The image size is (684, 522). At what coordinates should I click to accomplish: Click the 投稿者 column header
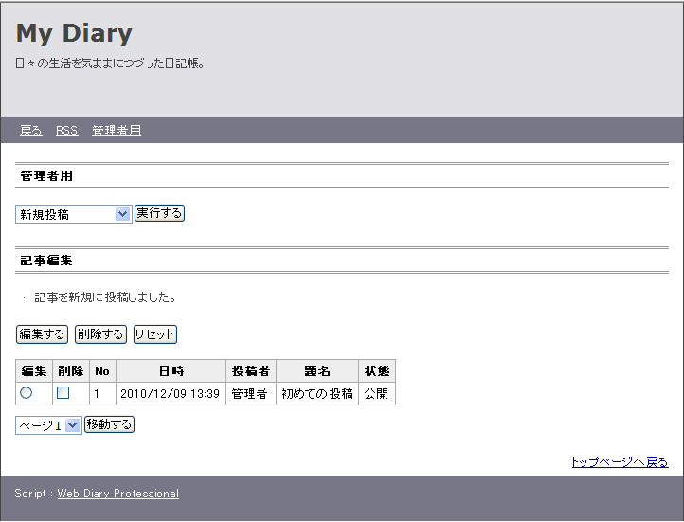[251, 371]
